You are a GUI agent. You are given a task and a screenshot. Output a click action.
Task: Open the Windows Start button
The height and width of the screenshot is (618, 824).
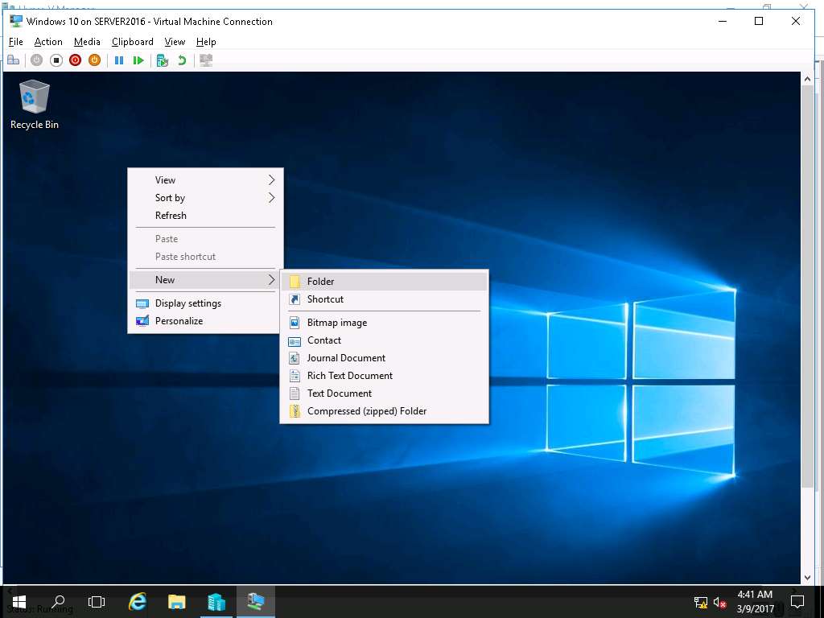(x=19, y=602)
